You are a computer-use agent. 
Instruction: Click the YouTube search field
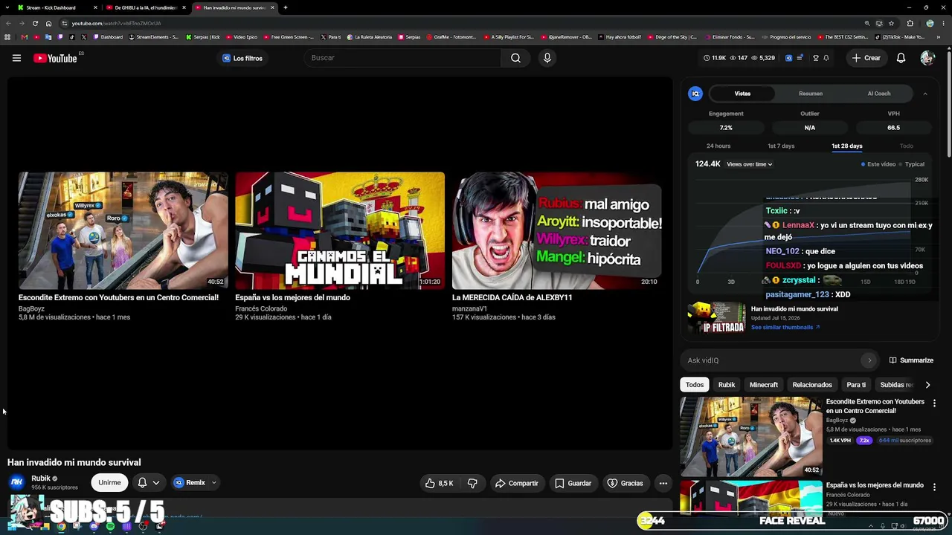(x=403, y=58)
